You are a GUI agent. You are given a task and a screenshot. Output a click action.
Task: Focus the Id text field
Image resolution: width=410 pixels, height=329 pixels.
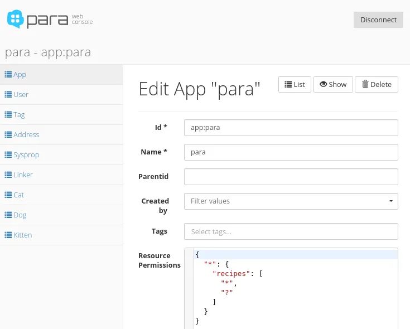(x=291, y=128)
